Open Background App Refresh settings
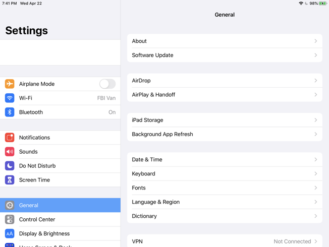This screenshot has height=247, width=329. click(x=225, y=134)
